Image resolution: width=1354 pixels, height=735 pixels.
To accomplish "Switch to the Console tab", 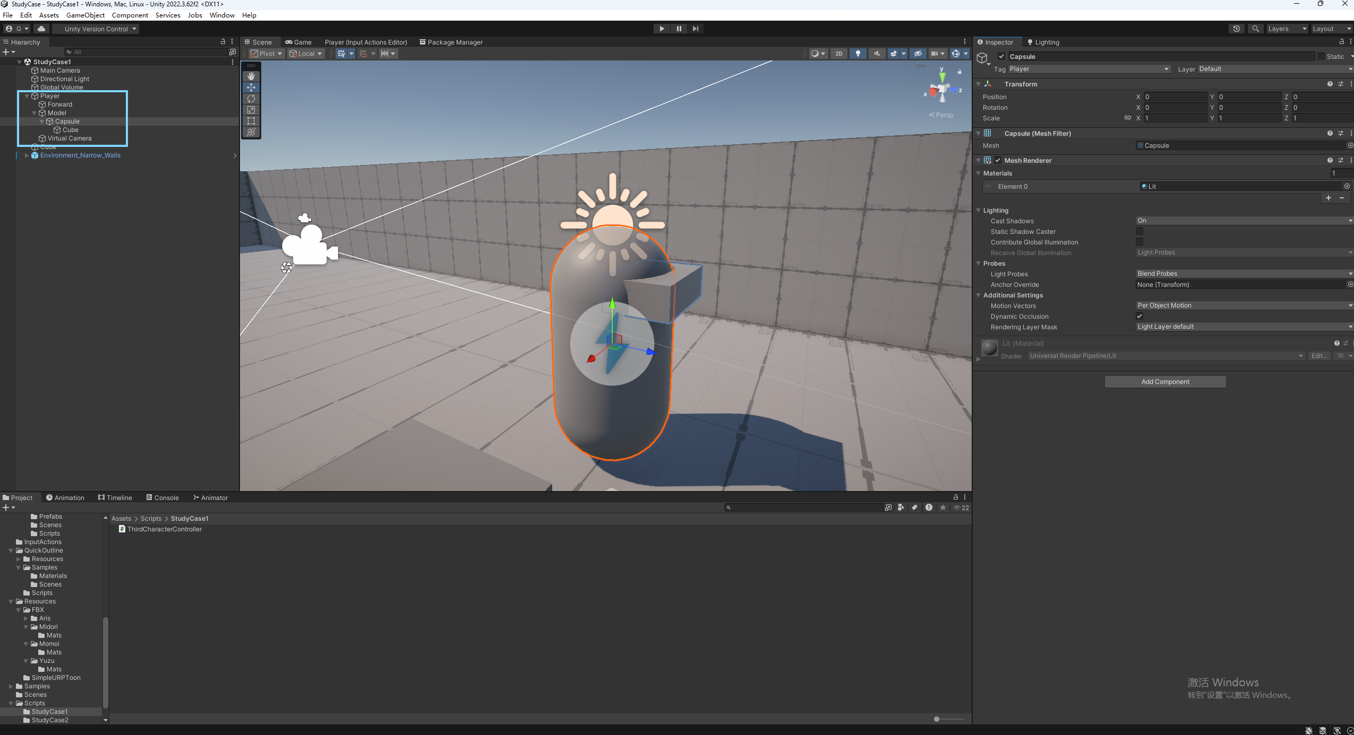I will click(x=162, y=497).
